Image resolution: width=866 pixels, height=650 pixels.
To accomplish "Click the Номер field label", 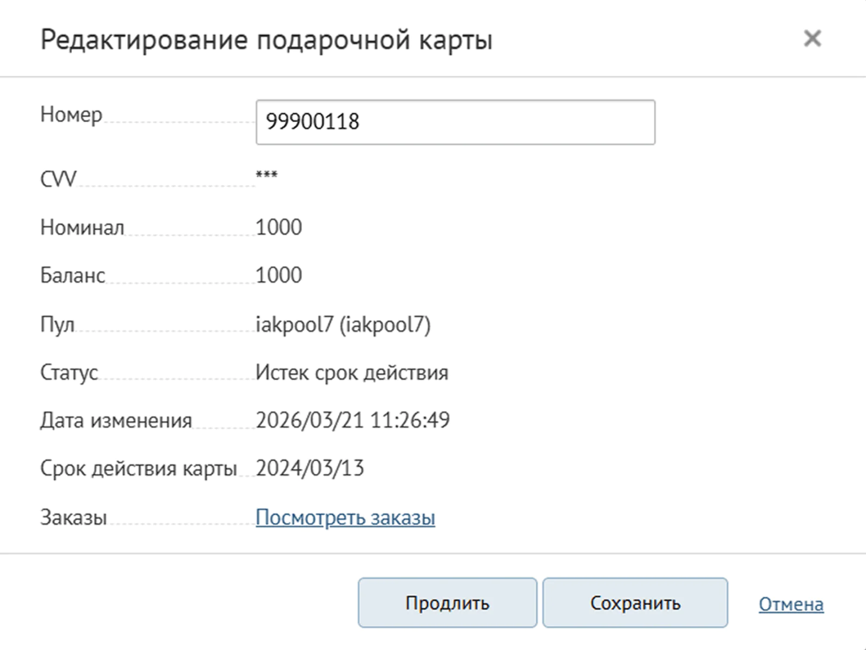I will pos(71,115).
